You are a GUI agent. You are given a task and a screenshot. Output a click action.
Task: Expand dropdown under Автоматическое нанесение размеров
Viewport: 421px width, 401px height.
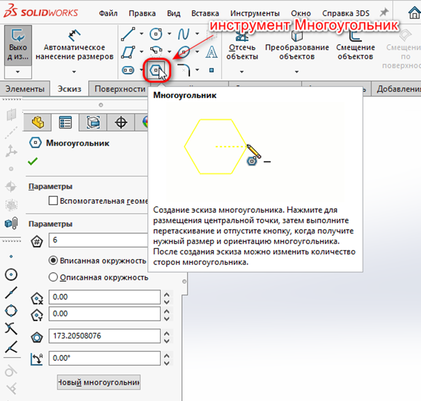pyautogui.click(x=74, y=72)
